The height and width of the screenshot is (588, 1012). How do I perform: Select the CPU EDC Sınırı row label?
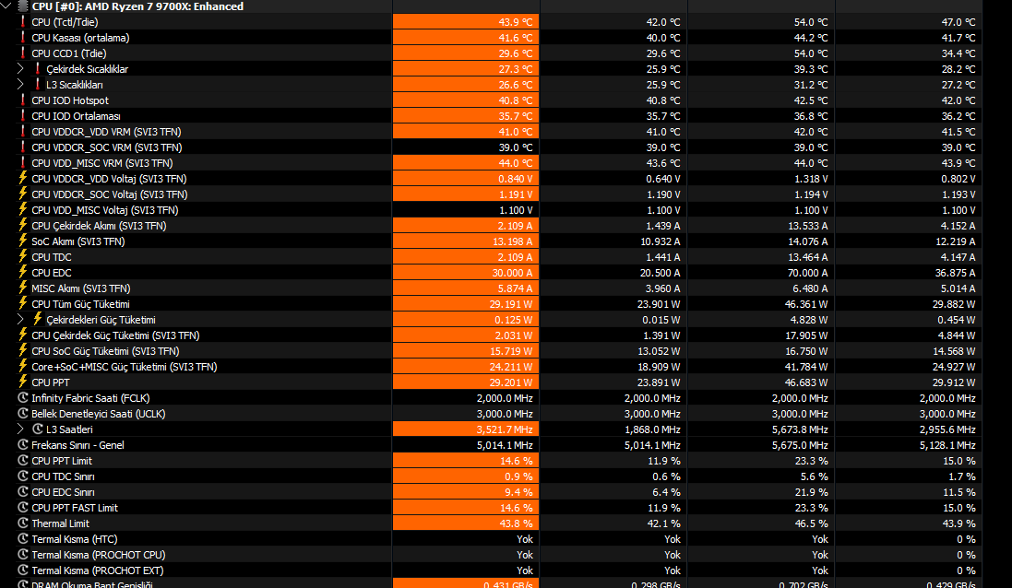point(64,492)
